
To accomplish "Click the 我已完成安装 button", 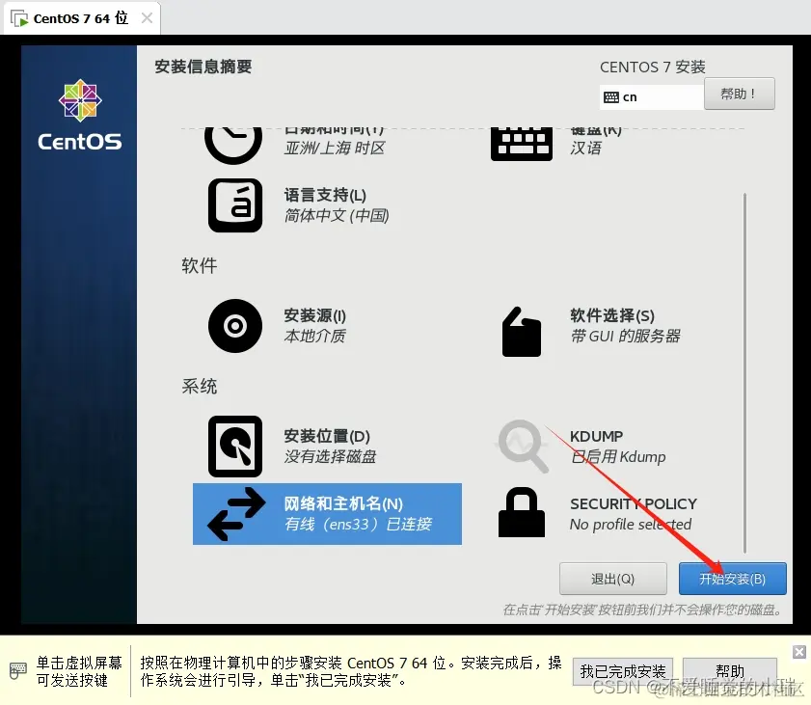I will point(623,671).
